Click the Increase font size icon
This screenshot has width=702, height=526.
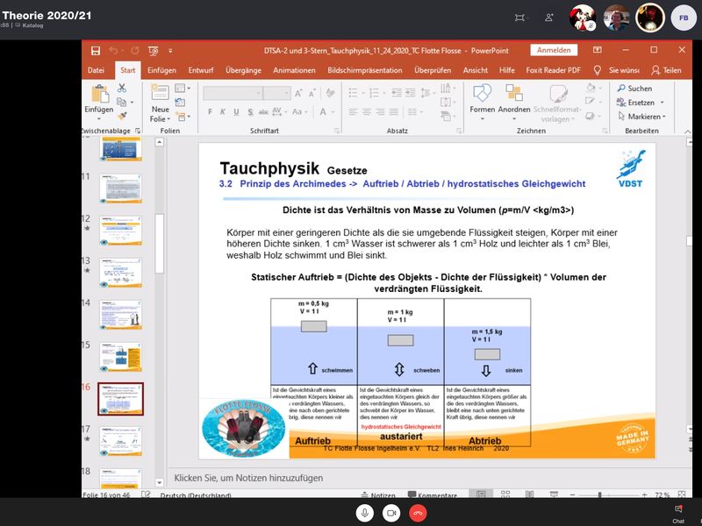tap(298, 93)
